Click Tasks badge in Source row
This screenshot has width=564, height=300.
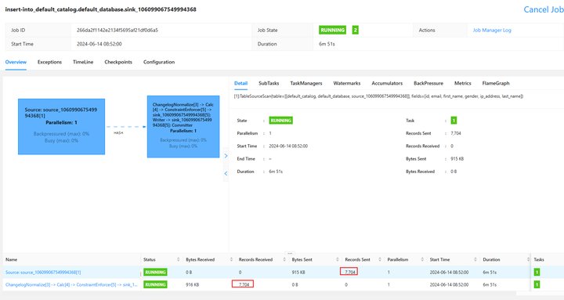(x=537, y=273)
